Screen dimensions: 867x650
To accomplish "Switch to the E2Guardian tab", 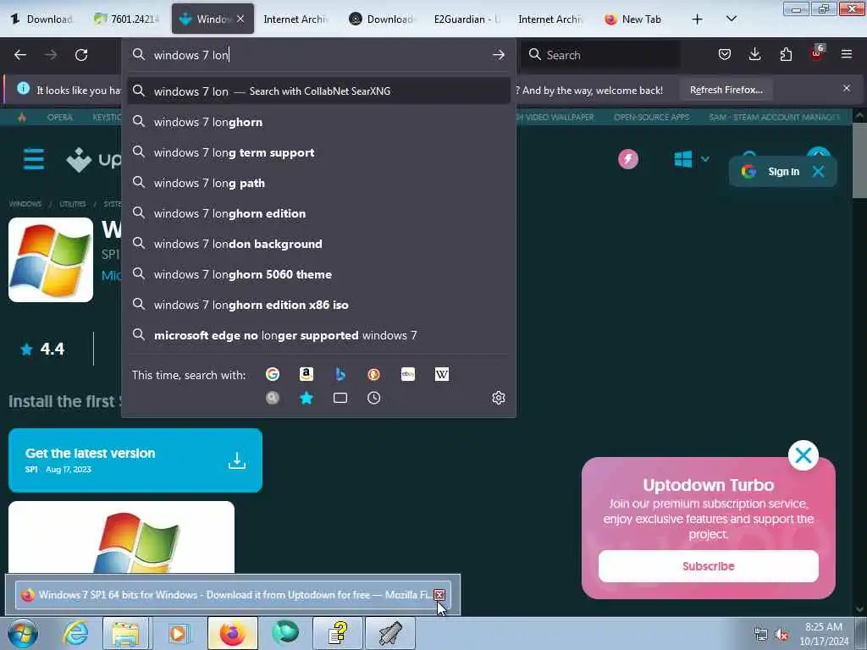I will pyautogui.click(x=466, y=19).
